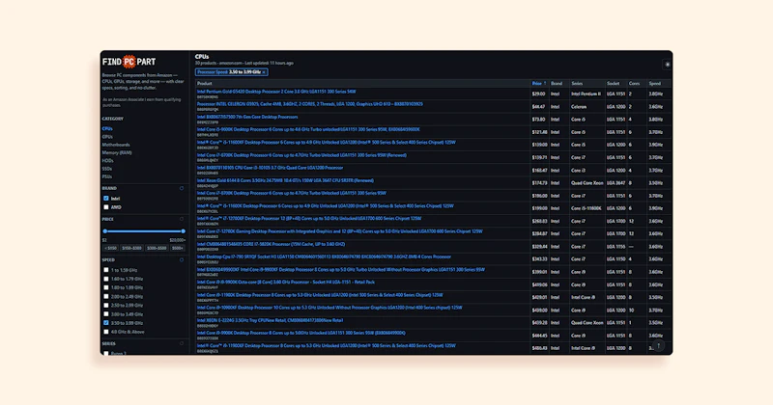Click the right handle of price slider
The height and width of the screenshot is (405, 773).
pos(183,231)
